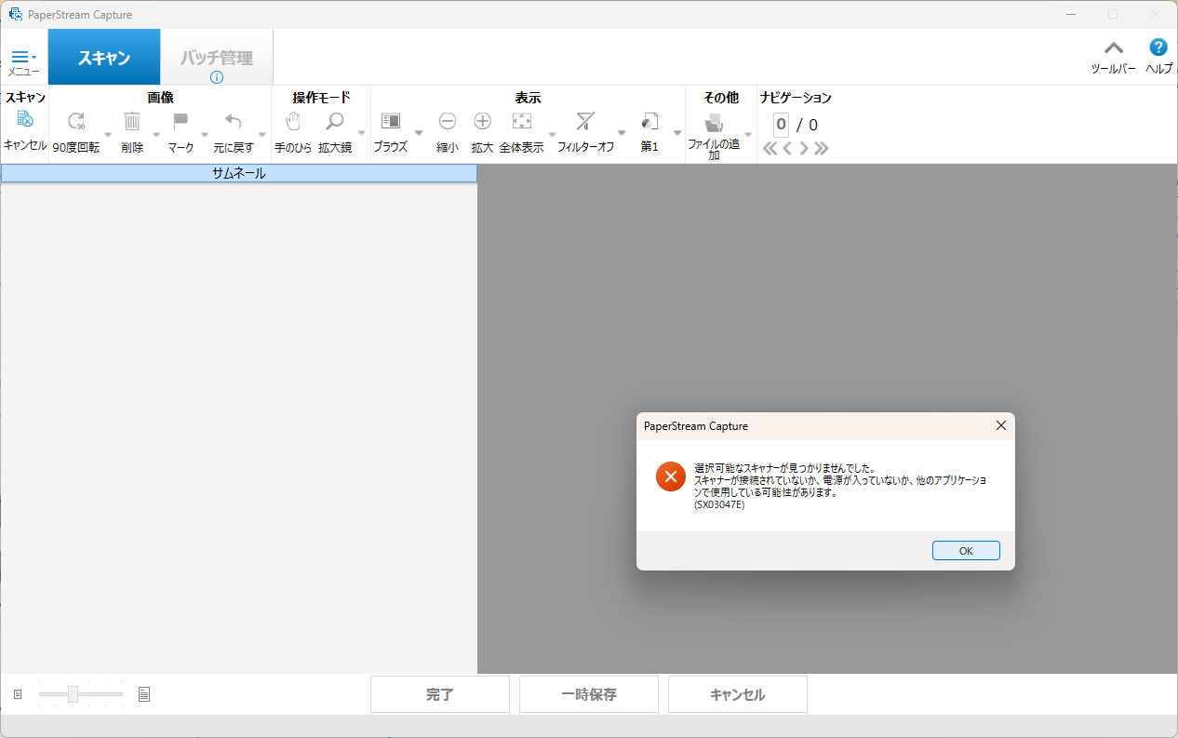Click the 全体表示 fit view icon

coord(521,122)
